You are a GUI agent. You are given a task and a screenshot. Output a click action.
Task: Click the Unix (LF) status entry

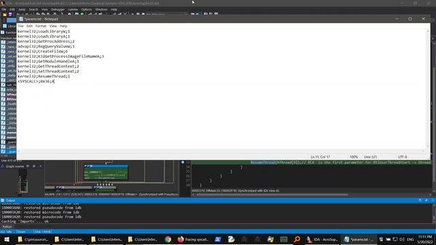click(x=370, y=157)
